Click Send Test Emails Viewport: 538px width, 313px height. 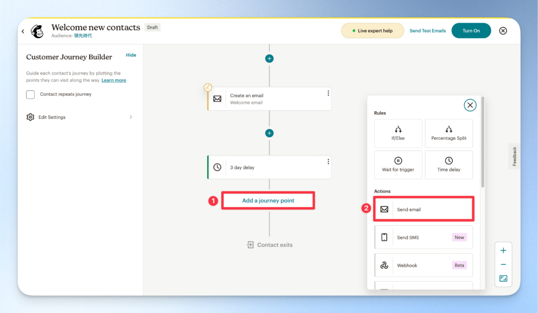click(x=428, y=31)
